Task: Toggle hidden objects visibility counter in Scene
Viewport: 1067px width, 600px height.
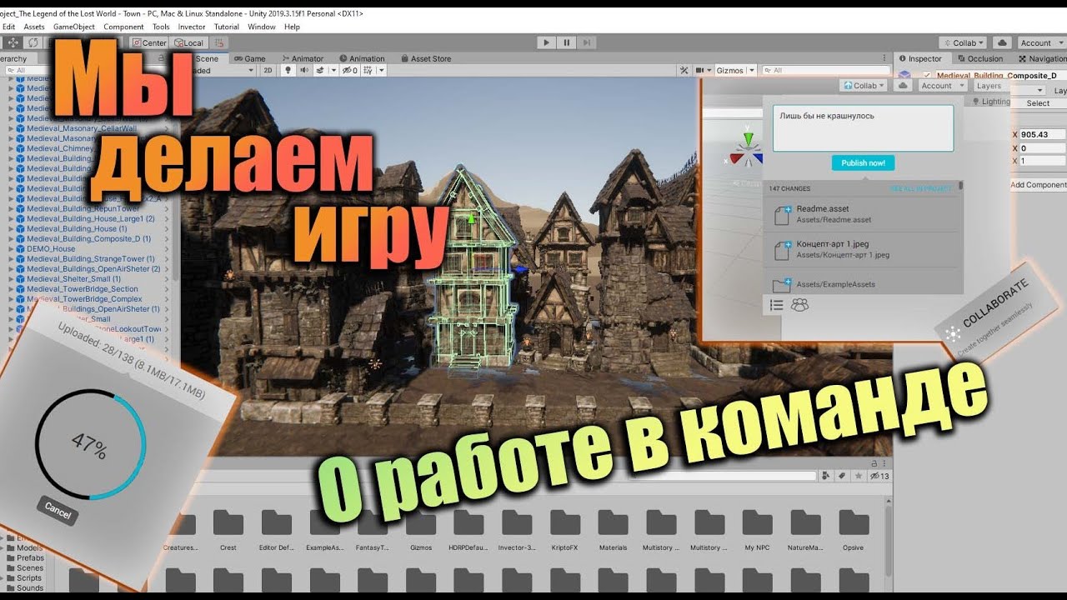Action: 350,71
